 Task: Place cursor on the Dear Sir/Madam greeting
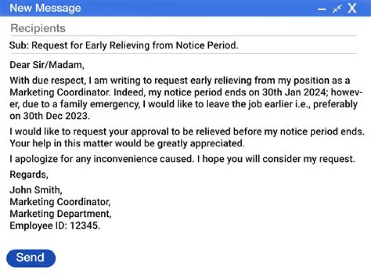[46, 65]
